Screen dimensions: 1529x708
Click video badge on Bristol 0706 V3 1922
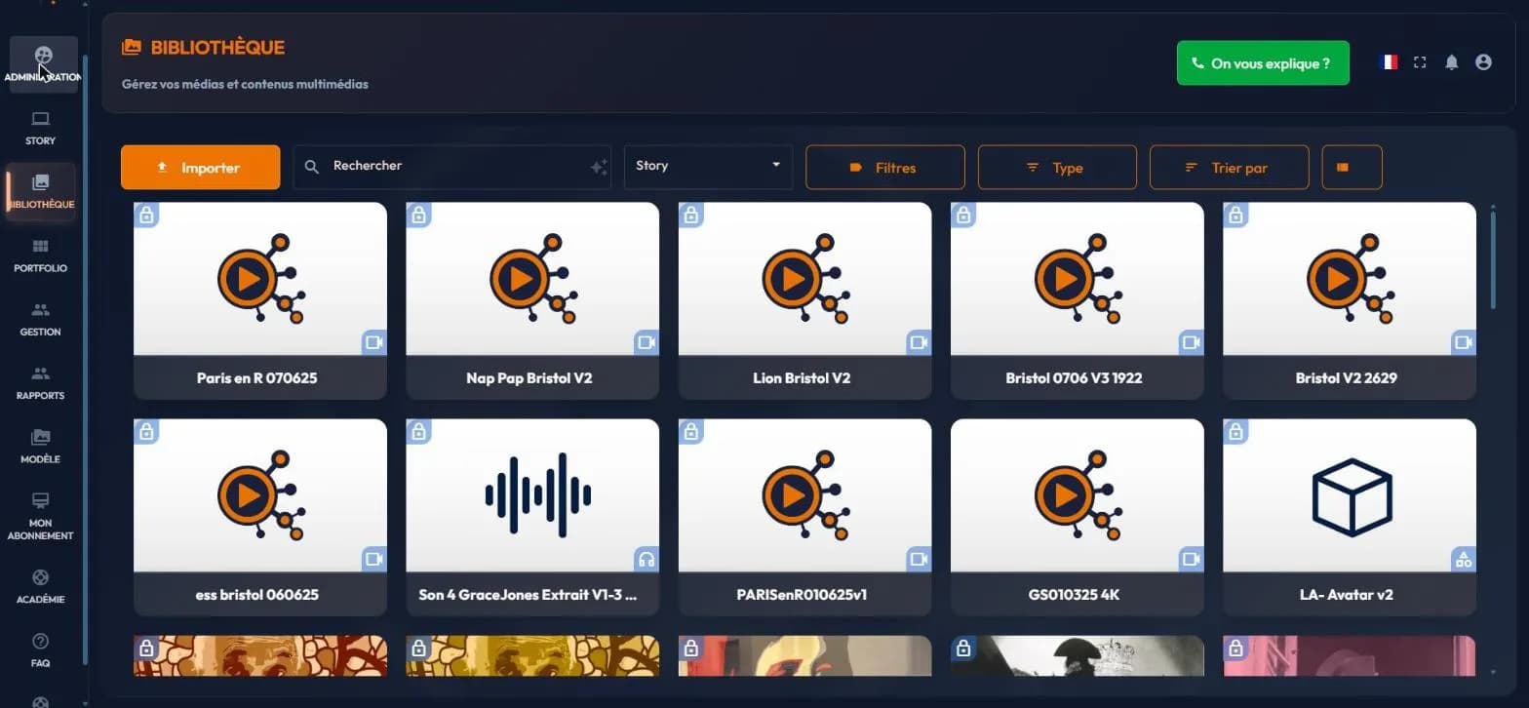point(1192,342)
